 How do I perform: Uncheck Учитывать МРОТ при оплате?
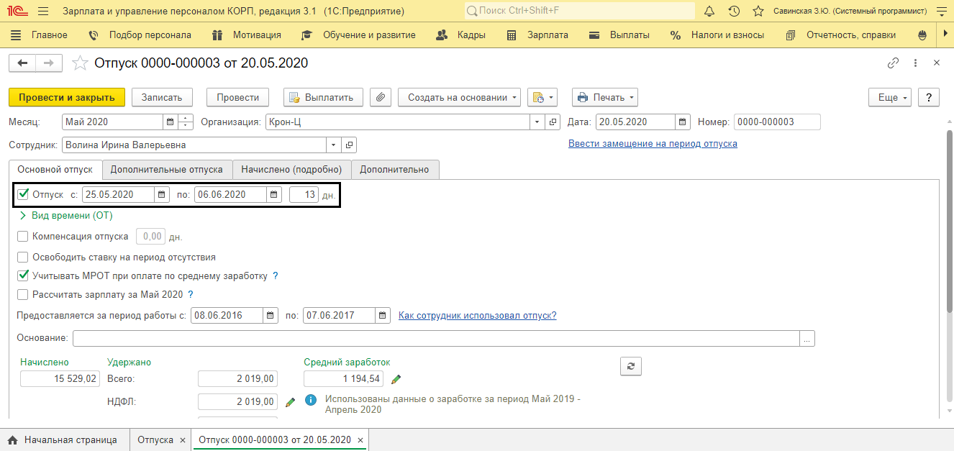22,275
